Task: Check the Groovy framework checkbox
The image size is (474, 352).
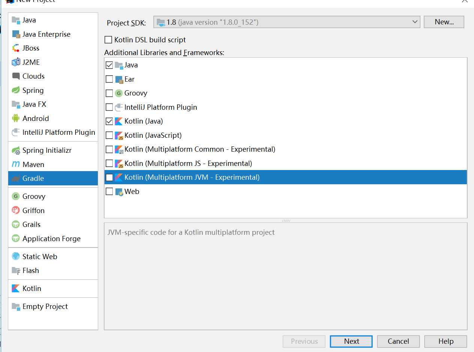Action: coord(109,93)
